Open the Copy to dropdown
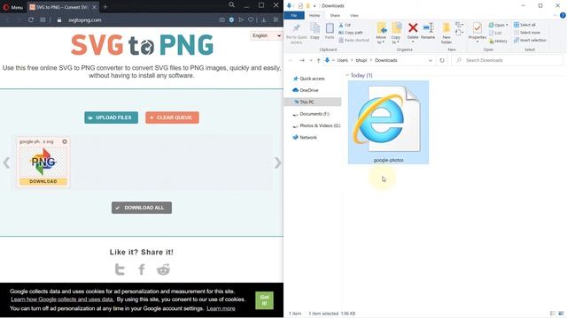Screen dimensions: 567x318 [x=396, y=34]
